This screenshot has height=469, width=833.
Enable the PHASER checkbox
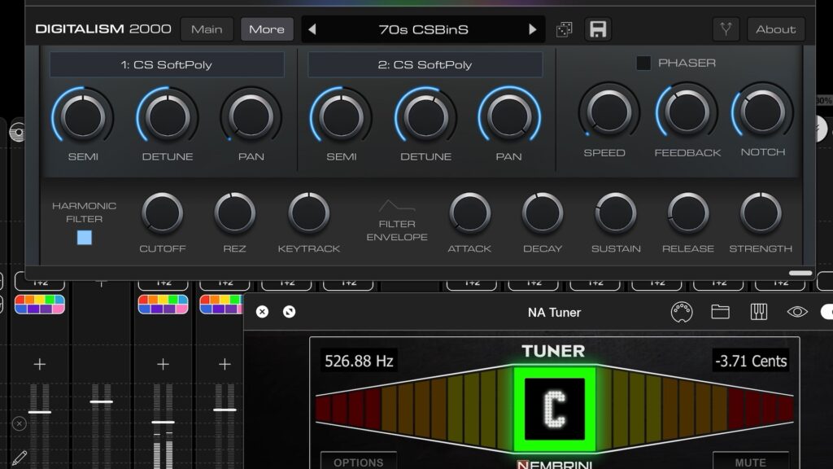pyautogui.click(x=643, y=63)
